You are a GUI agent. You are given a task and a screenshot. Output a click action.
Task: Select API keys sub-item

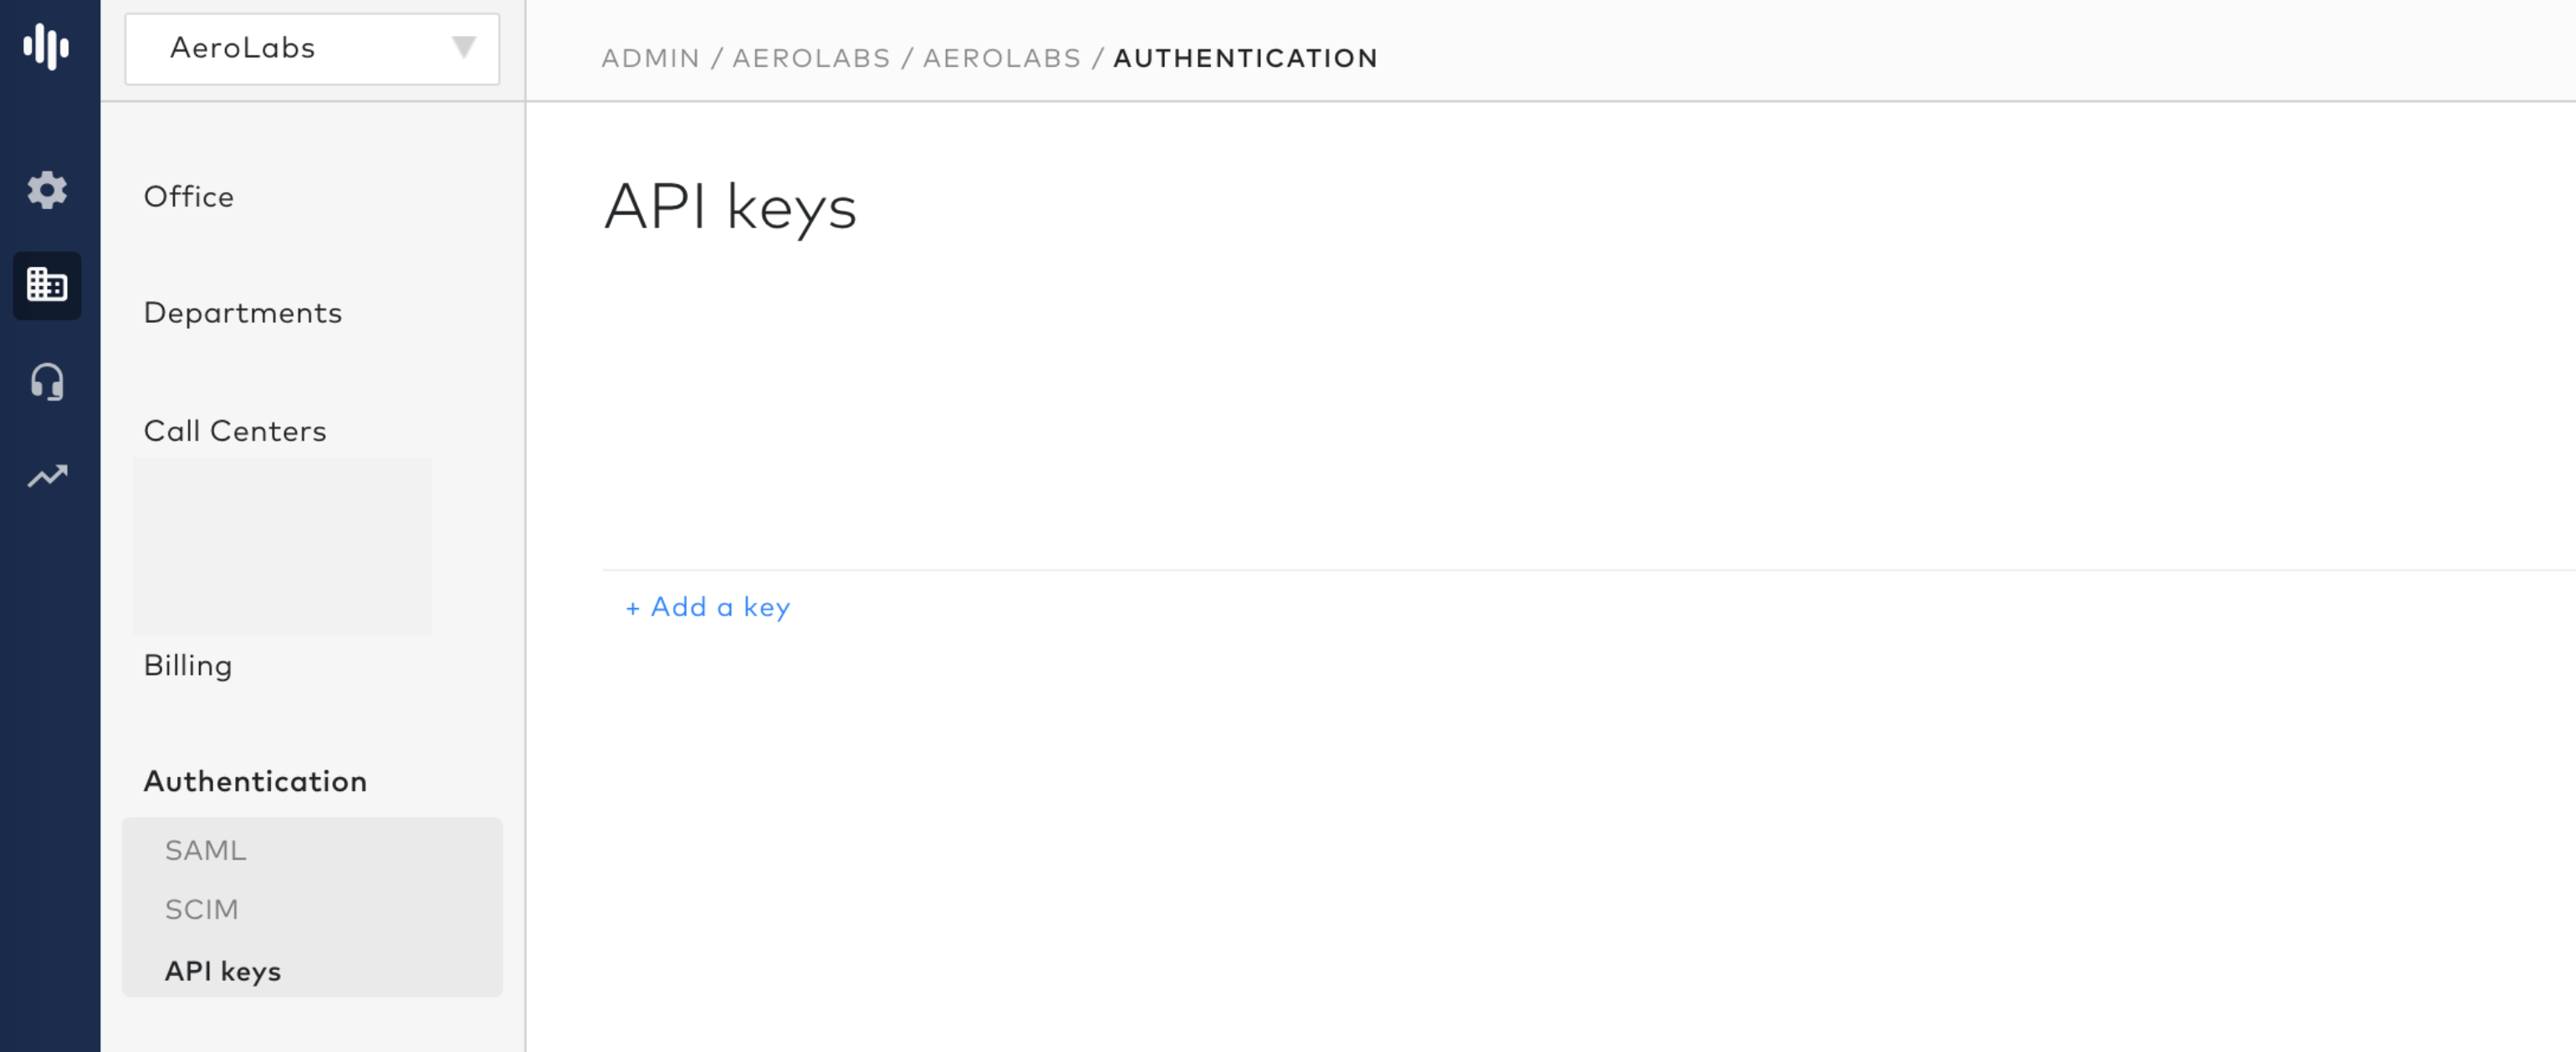click(222, 971)
